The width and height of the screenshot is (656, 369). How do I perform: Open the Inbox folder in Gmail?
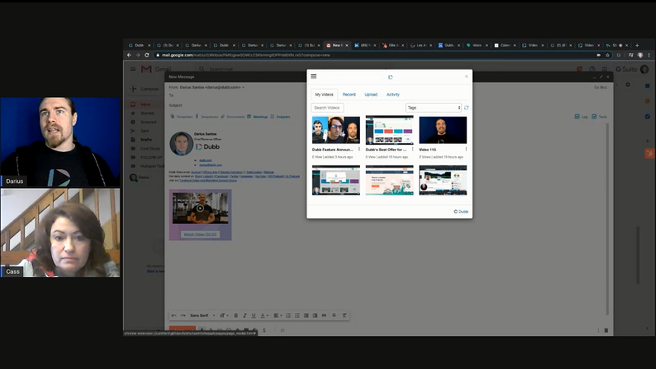click(146, 105)
